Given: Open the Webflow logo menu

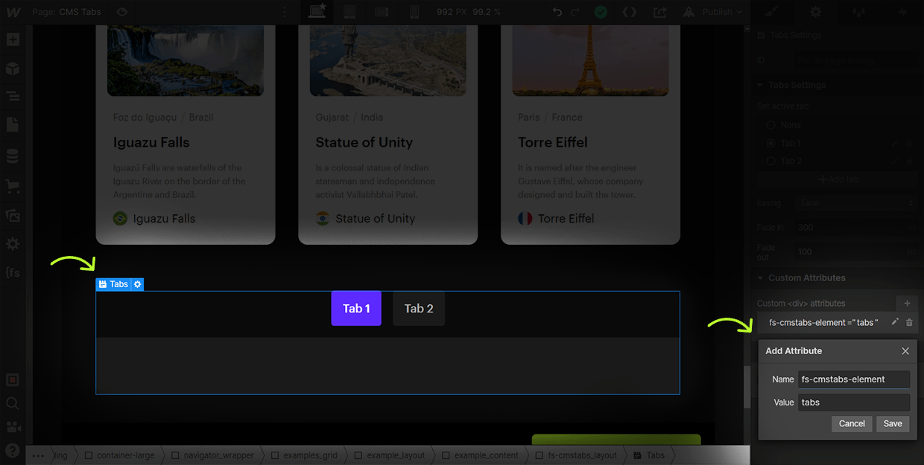Looking at the screenshot, I should [x=13, y=12].
